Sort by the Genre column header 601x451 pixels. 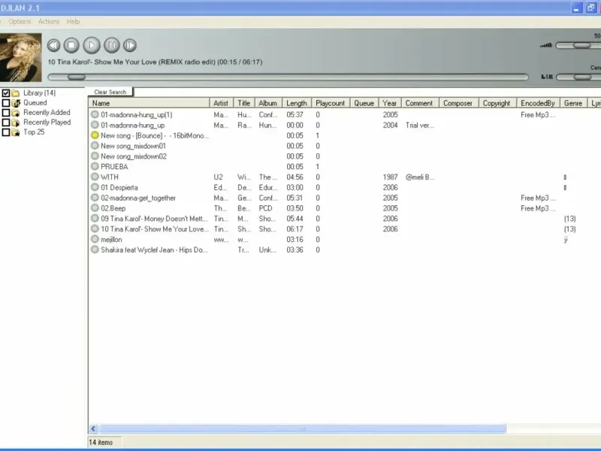coord(573,103)
